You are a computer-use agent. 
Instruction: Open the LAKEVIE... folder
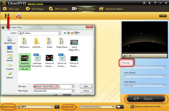(37, 43)
